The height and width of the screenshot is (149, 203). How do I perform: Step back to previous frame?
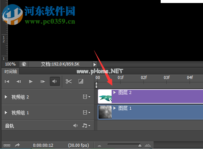point(19,81)
